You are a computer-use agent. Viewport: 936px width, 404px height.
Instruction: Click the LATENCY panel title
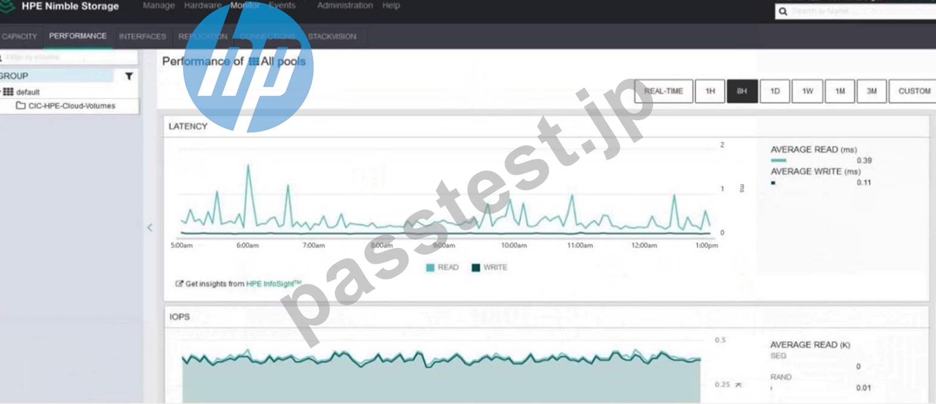[x=188, y=126]
